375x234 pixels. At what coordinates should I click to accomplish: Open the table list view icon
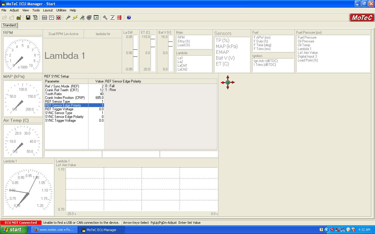45,18
